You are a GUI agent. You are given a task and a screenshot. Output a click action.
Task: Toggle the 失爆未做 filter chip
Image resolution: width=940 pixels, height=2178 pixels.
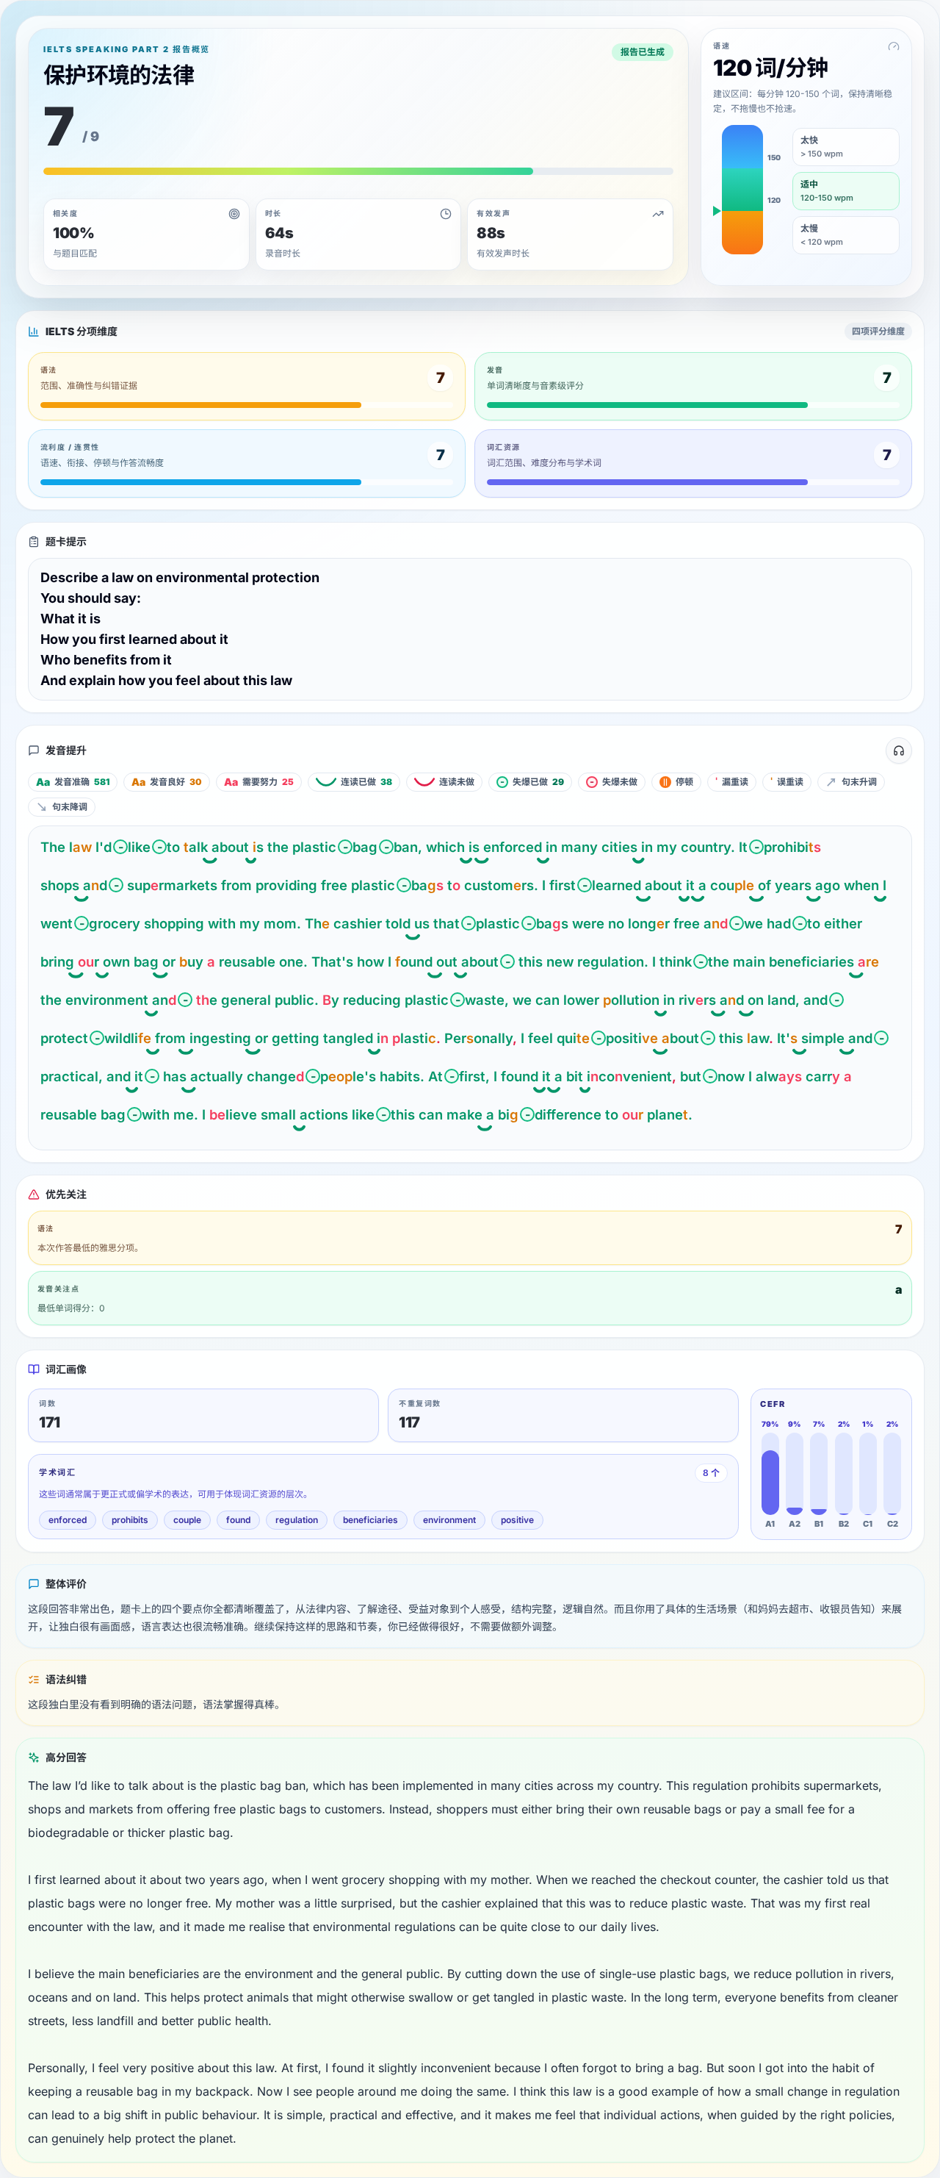point(612,782)
